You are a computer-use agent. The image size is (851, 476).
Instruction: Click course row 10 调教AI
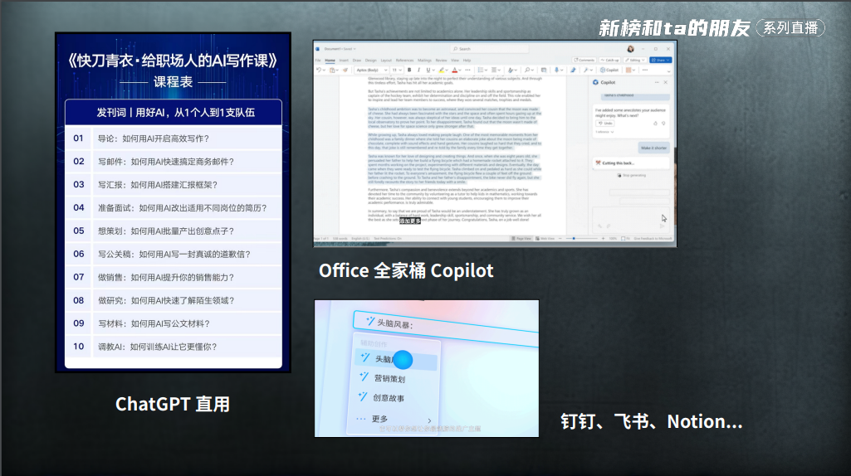click(x=174, y=347)
